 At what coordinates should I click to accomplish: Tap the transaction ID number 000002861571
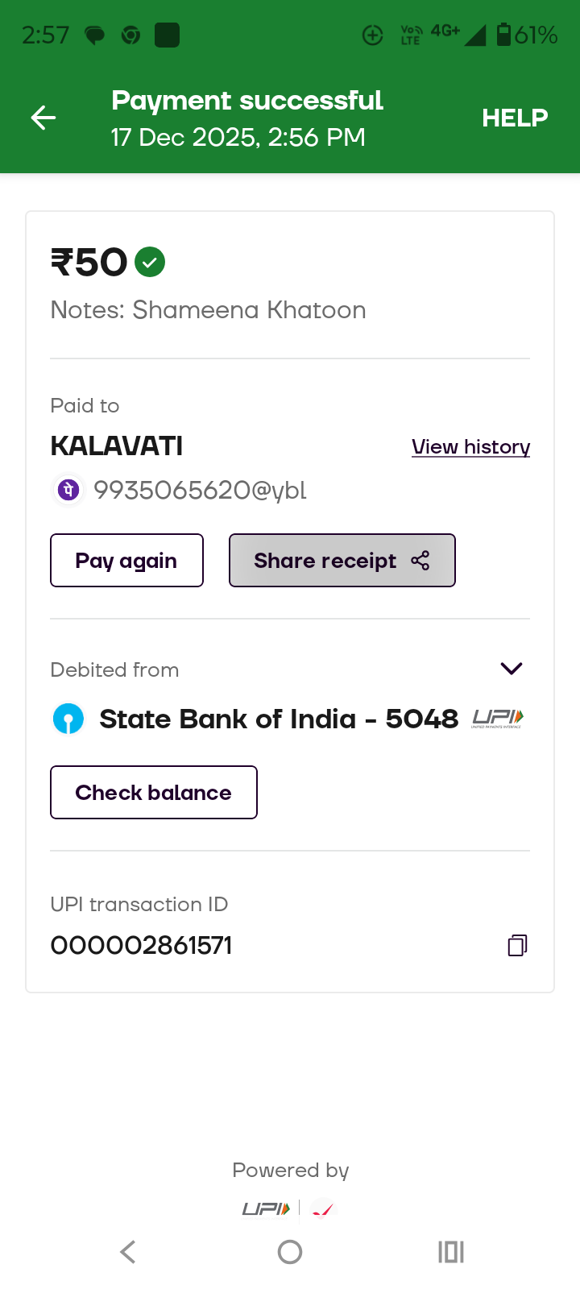(142, 945)
